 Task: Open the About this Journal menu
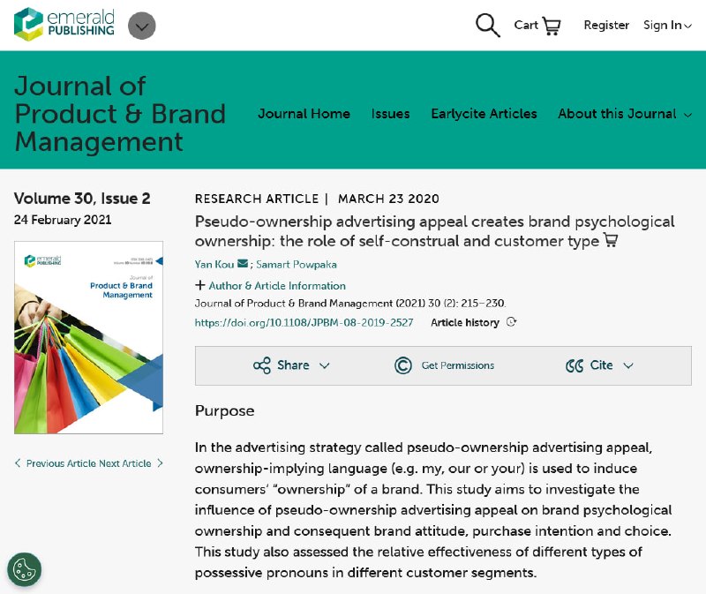625,114
